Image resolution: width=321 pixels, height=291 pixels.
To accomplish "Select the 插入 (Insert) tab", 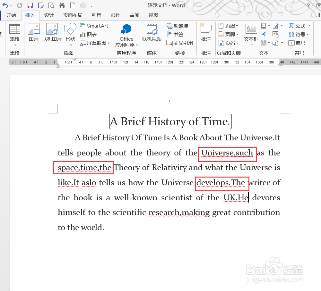I will click(x=30, y=15).
